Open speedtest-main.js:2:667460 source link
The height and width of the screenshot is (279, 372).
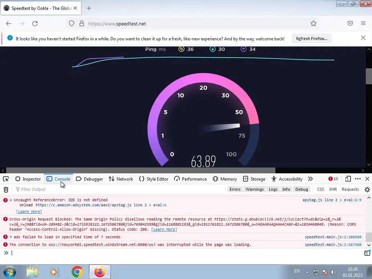coord(333,244)
